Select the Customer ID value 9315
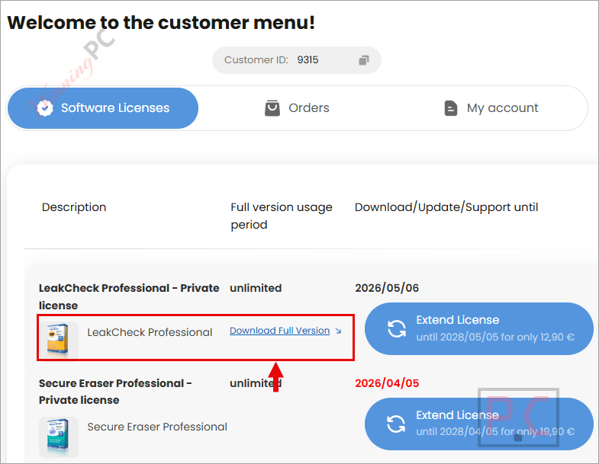Viewport: 599px width, 464px height. tap(308, 60)
